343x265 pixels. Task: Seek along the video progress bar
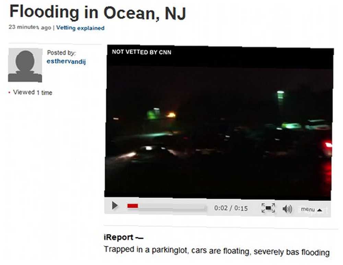point(167,206)
